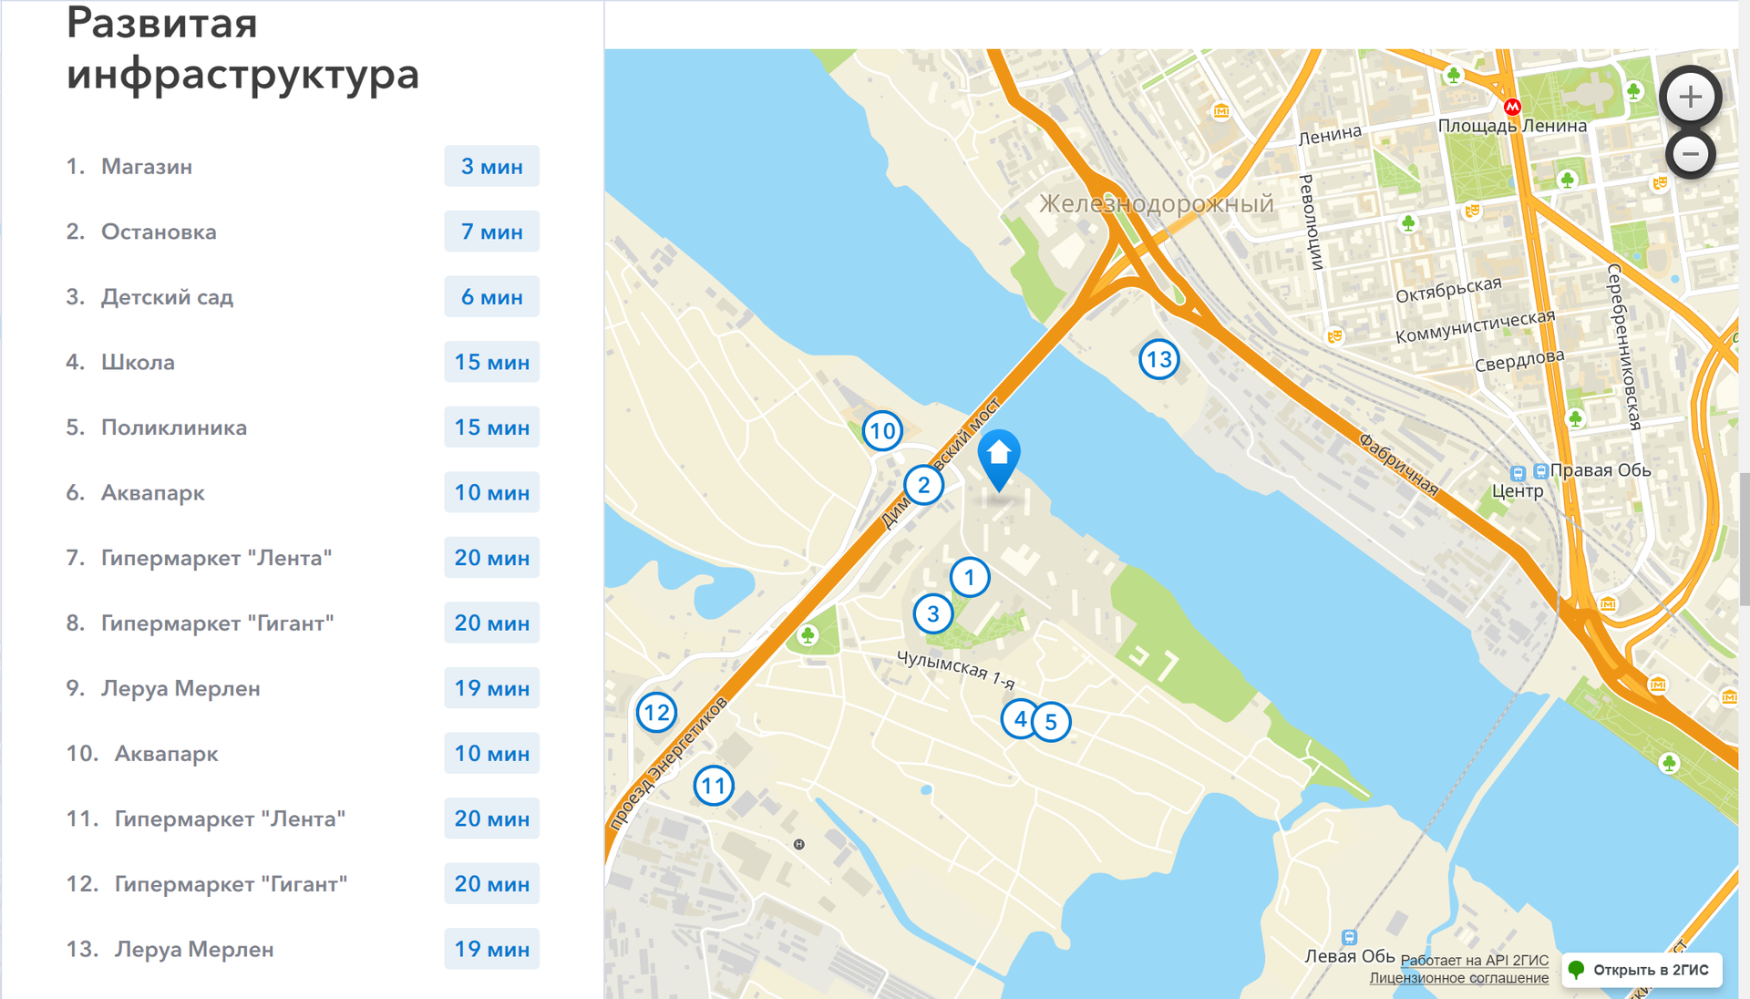Image resolution: width=1750 pixels, height=999 pixels.
Task: Select map marker number 10
Action: (x=882, y=430)
